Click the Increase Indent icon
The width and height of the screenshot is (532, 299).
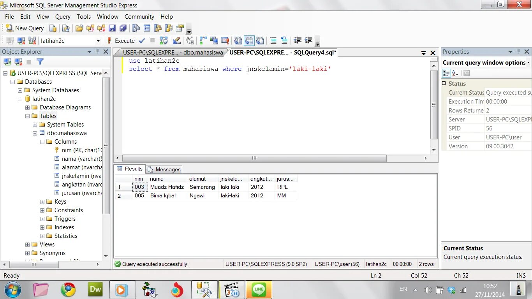(x=308, y=40)
